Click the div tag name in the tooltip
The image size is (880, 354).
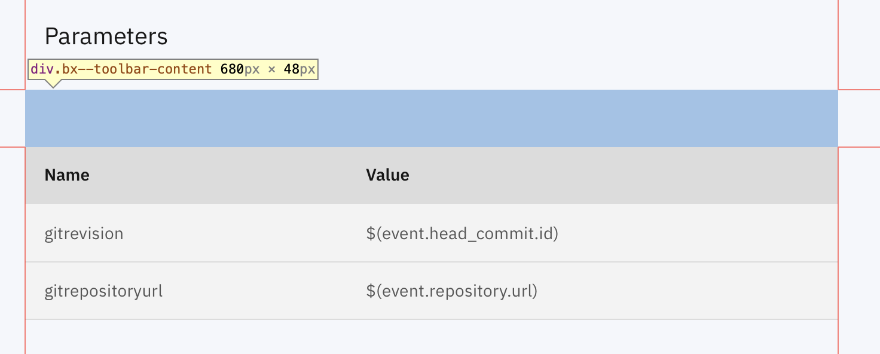point(43,68)
